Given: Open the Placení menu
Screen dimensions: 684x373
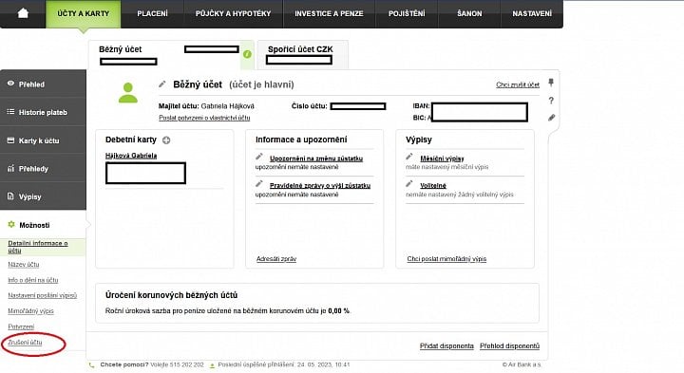Looking at the screenshot, I should tap(152, 13).
